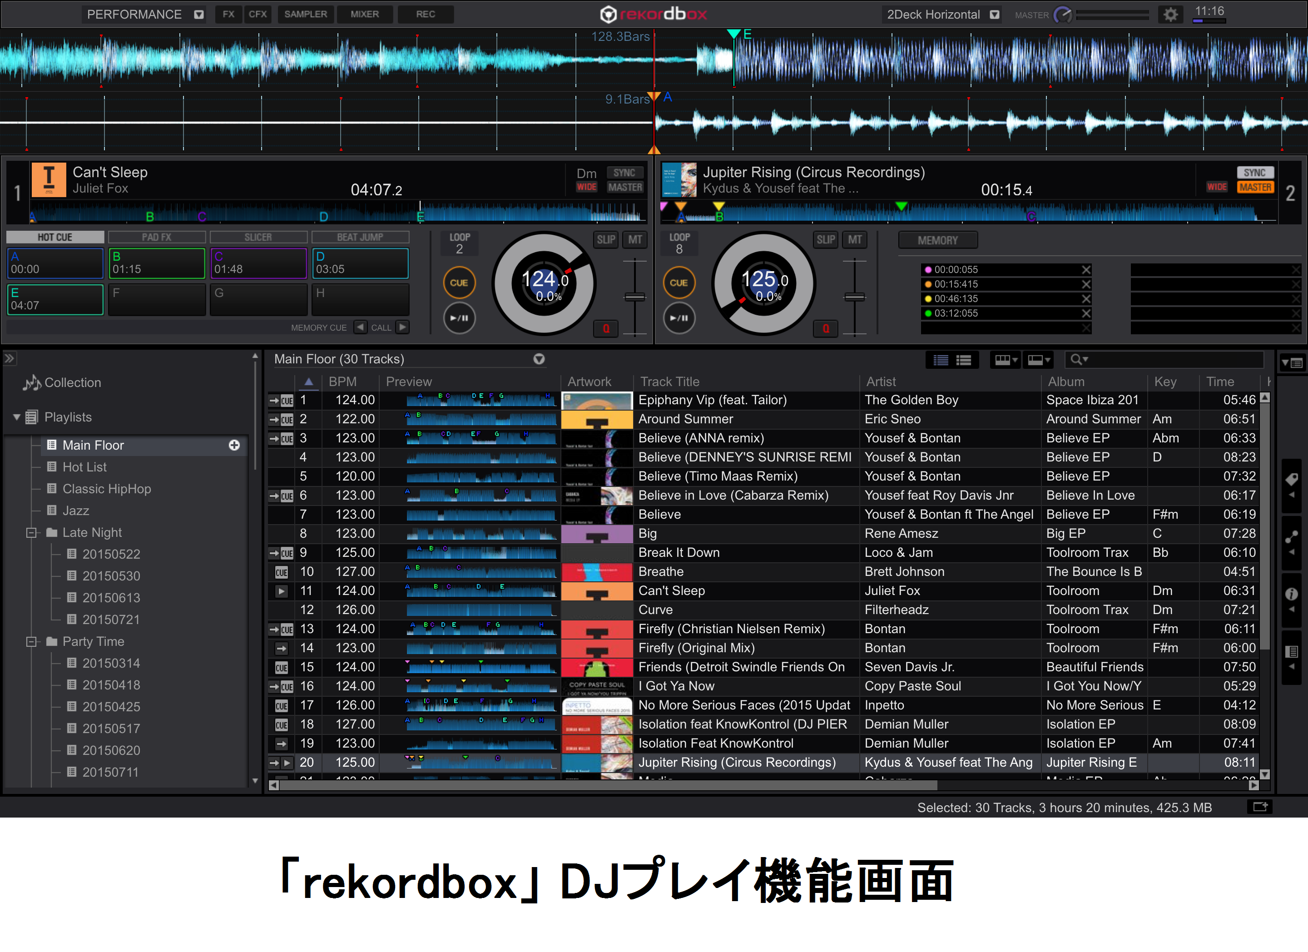Open the MIXER panel

tap(365, 15)
